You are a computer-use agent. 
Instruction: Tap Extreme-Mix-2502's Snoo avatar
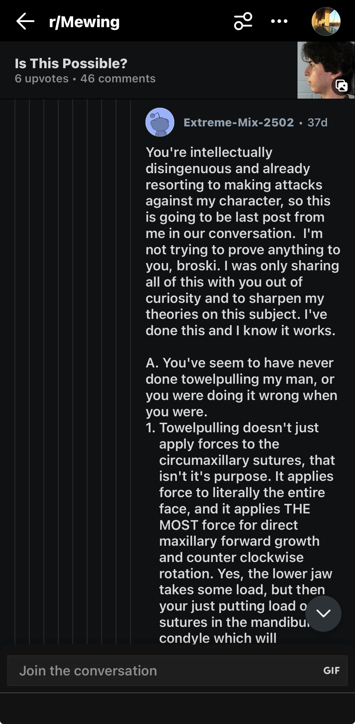[160, 122]
